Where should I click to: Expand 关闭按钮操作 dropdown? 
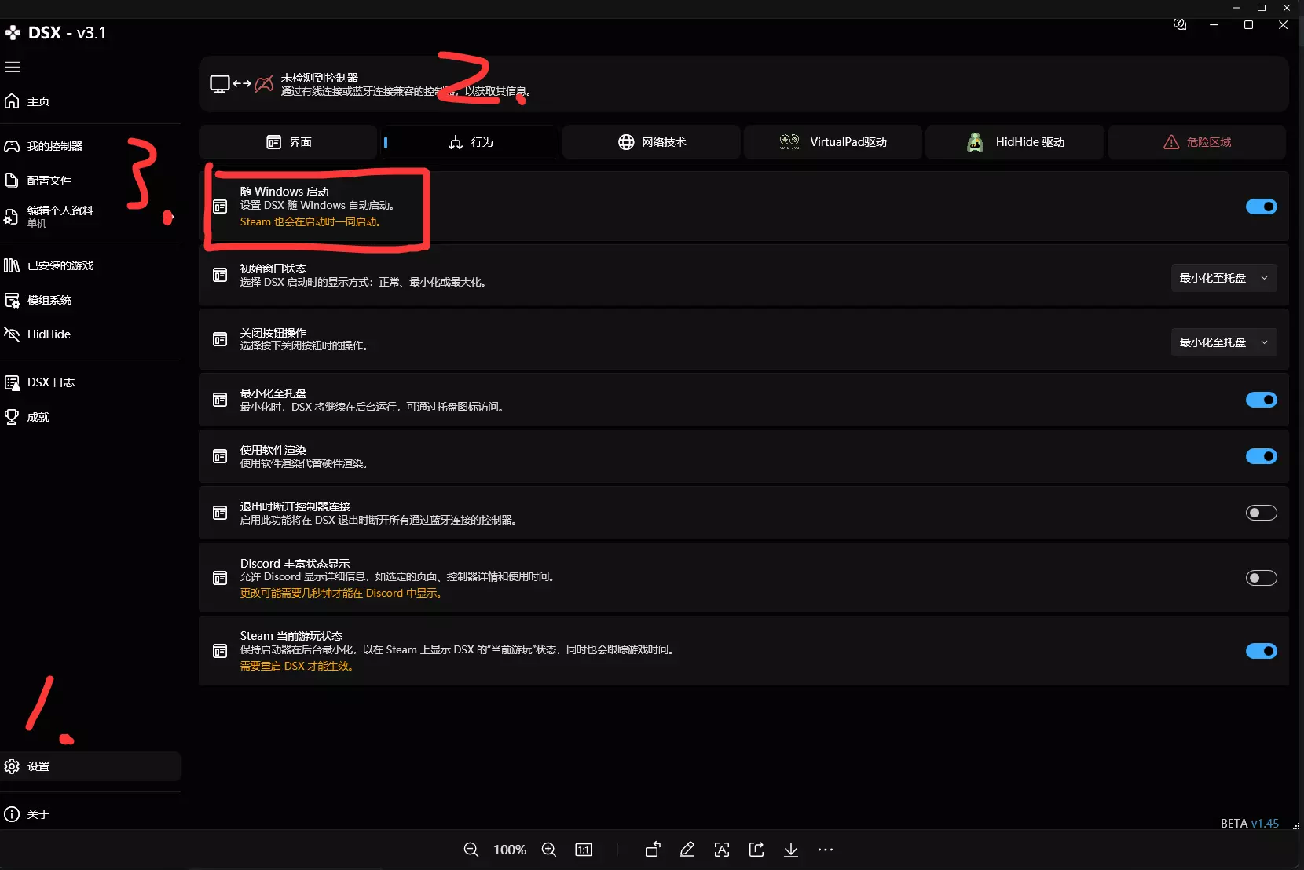tap(1224, 342)
